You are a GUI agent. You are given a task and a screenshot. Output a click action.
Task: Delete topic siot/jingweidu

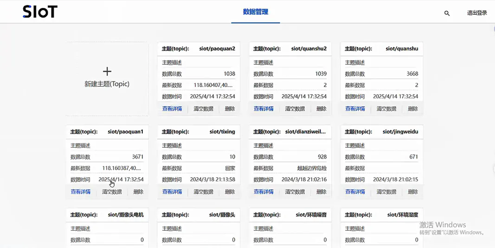click(x=413, y=192)
